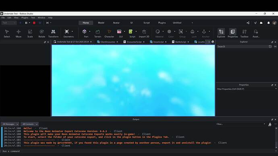The image size is (278, 156).
Task: Open the Terrain editor
Action: (98, 33)
